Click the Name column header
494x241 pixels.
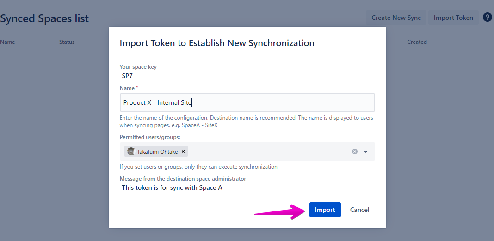pyautogui.click(x=7, y=42)
